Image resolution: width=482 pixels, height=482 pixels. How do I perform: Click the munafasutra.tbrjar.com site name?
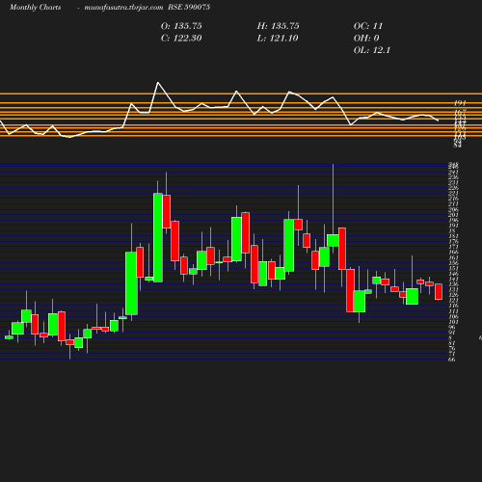(123, 7)
